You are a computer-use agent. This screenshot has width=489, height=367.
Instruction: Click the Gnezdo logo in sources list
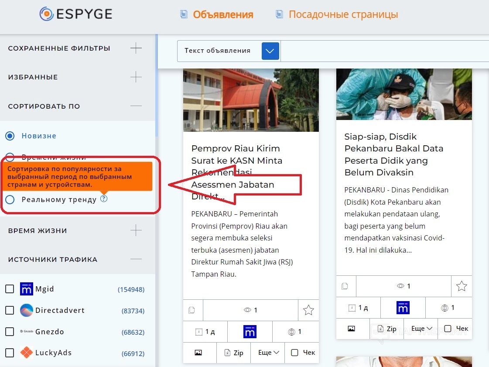click(27, 331)
